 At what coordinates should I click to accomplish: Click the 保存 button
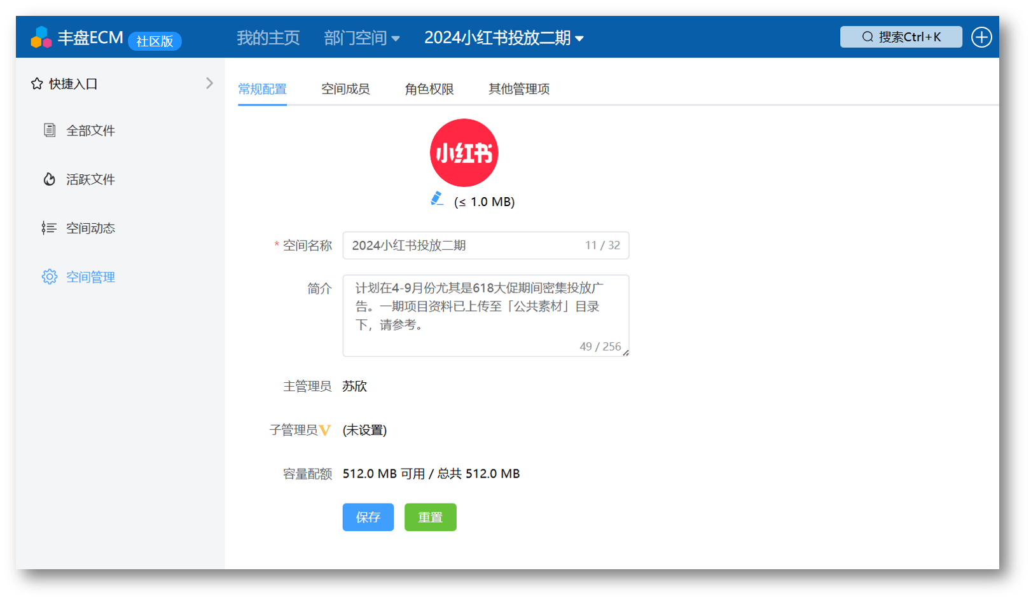[368, 517]
